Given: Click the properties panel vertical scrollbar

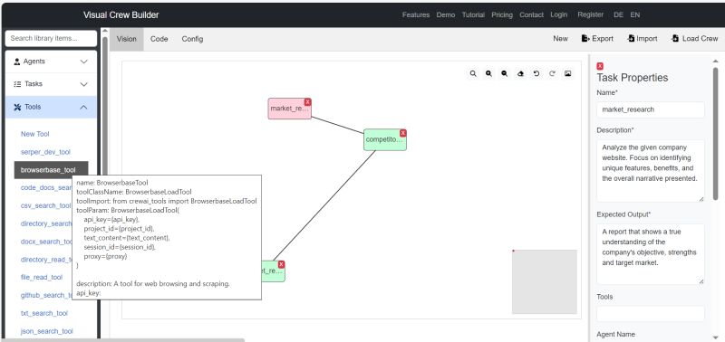Looking at the screenshot, I should coord(715,134).
